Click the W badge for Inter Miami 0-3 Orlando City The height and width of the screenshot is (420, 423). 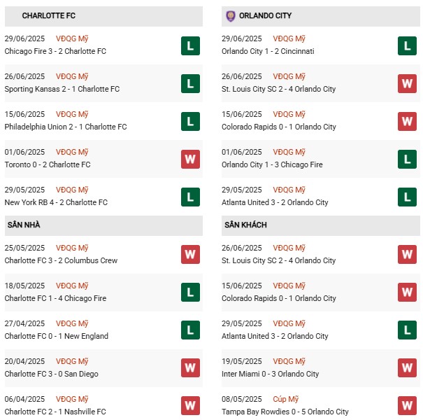[x=407, y=367]
